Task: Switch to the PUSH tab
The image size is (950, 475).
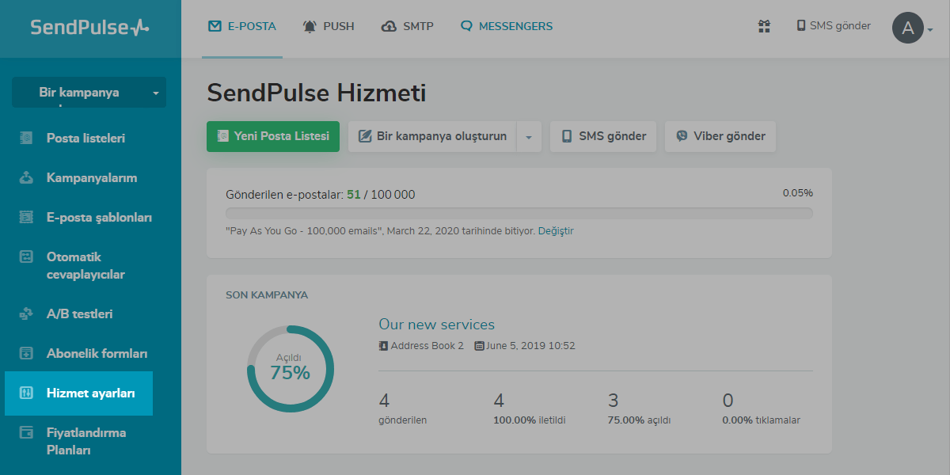Action: [x=329, y=26]
